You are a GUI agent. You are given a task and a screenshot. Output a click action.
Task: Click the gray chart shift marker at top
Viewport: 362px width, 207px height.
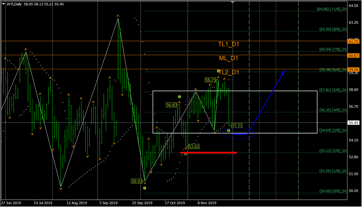(x=232, y=3)
